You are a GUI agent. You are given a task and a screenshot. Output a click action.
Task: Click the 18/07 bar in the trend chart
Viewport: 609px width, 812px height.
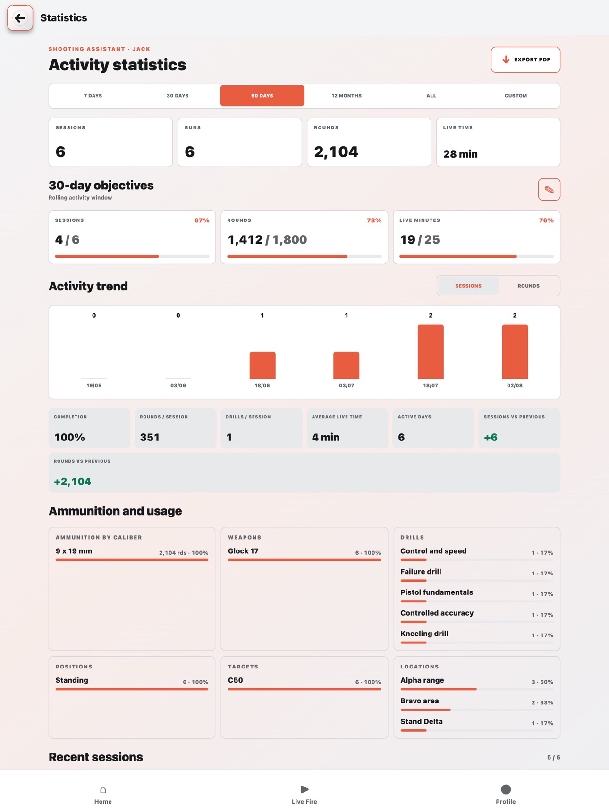coord(431,352)
